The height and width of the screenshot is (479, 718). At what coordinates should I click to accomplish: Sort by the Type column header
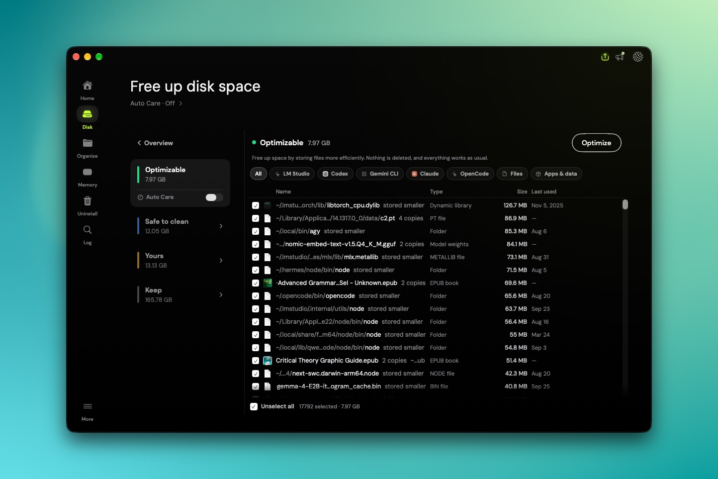pos(436,192)
